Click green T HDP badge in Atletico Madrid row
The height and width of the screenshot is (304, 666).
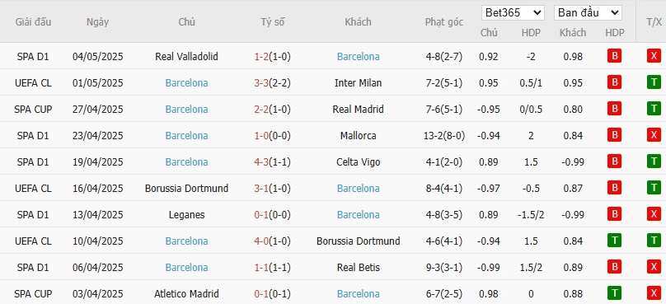(x=614, y=293)
